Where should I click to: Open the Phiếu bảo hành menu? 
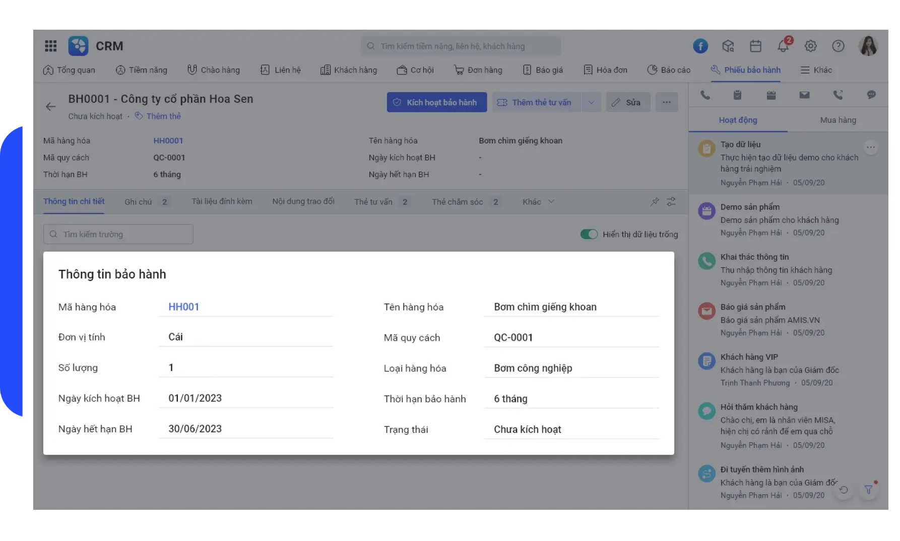point(746,70)
